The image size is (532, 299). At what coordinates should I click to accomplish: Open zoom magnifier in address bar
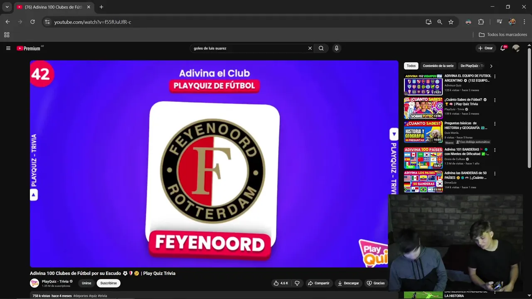[x=440, y=22]
